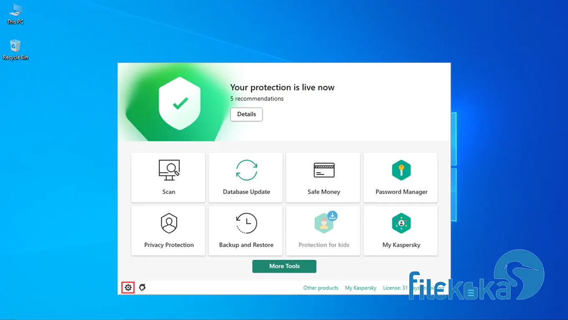Launch Password Manager key hexagon icon
This screenshot has height=320, width=568.
tap(401, 170)
